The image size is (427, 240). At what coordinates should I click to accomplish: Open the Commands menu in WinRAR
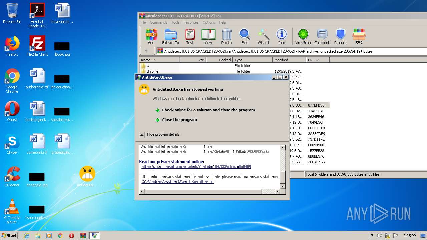pyautogui.click(x=158, y=22)
